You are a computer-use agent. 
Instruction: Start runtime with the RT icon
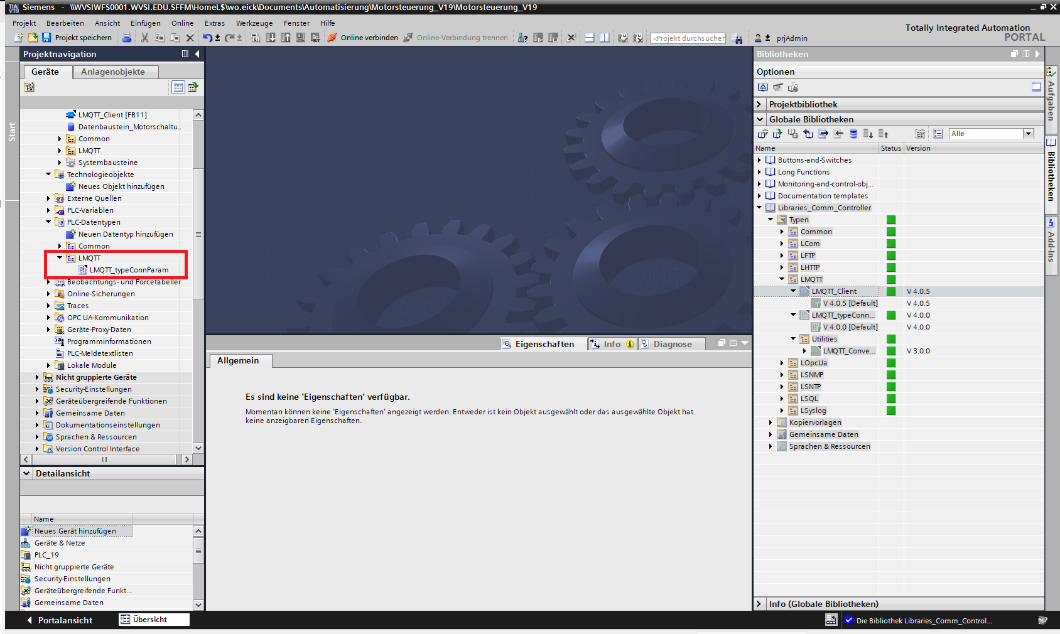315,38
